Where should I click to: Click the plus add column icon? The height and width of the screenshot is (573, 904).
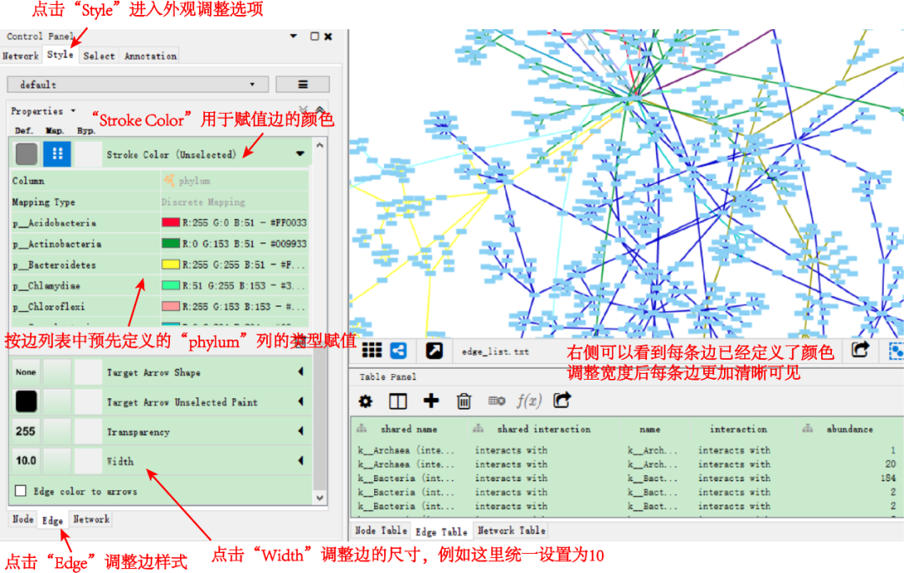pos(431,401)
